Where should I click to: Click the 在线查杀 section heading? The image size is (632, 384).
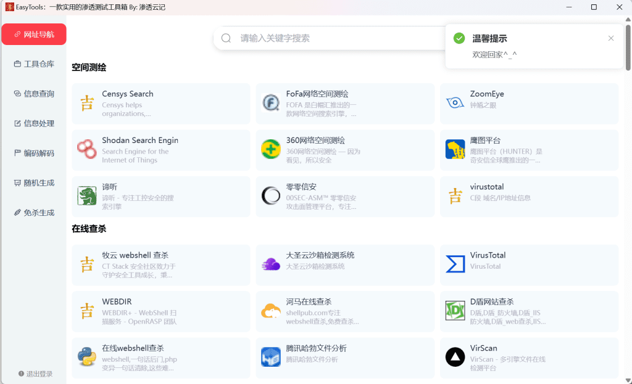pyautogui.click(x=89, y=229)
